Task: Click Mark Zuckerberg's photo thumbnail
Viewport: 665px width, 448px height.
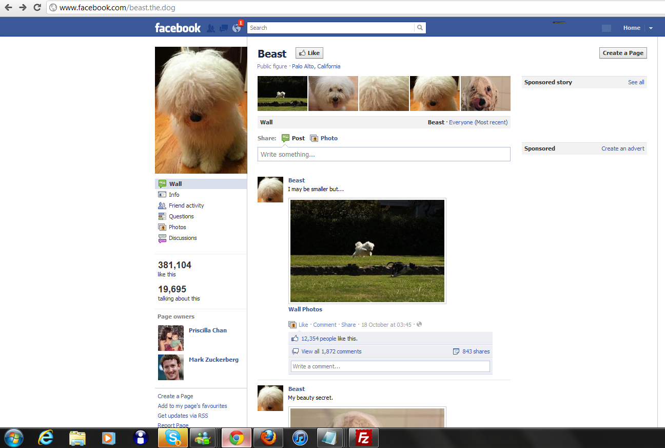Action: coord(171,367)
